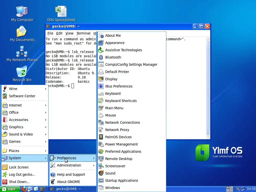
Task: Open the View menu in the terminal
Action: (x=69, y=33)
